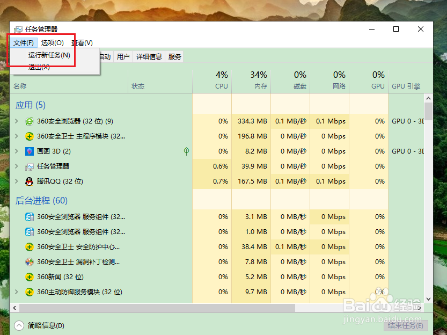Select the 画图 3D app icon

(x=29, y=151)
